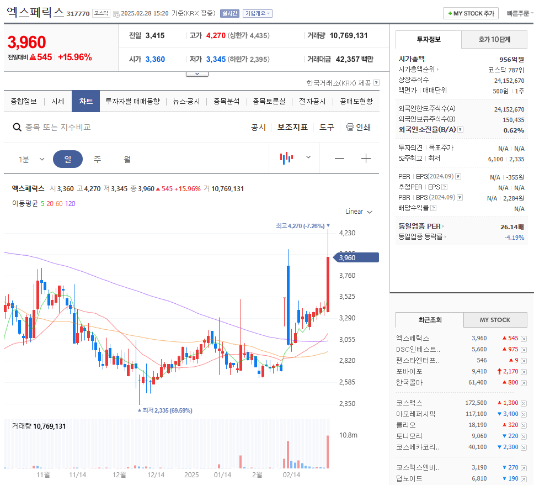Switch chart period to 월 monthly
Screen dimensions: 534x485
[x=127, y=157]
